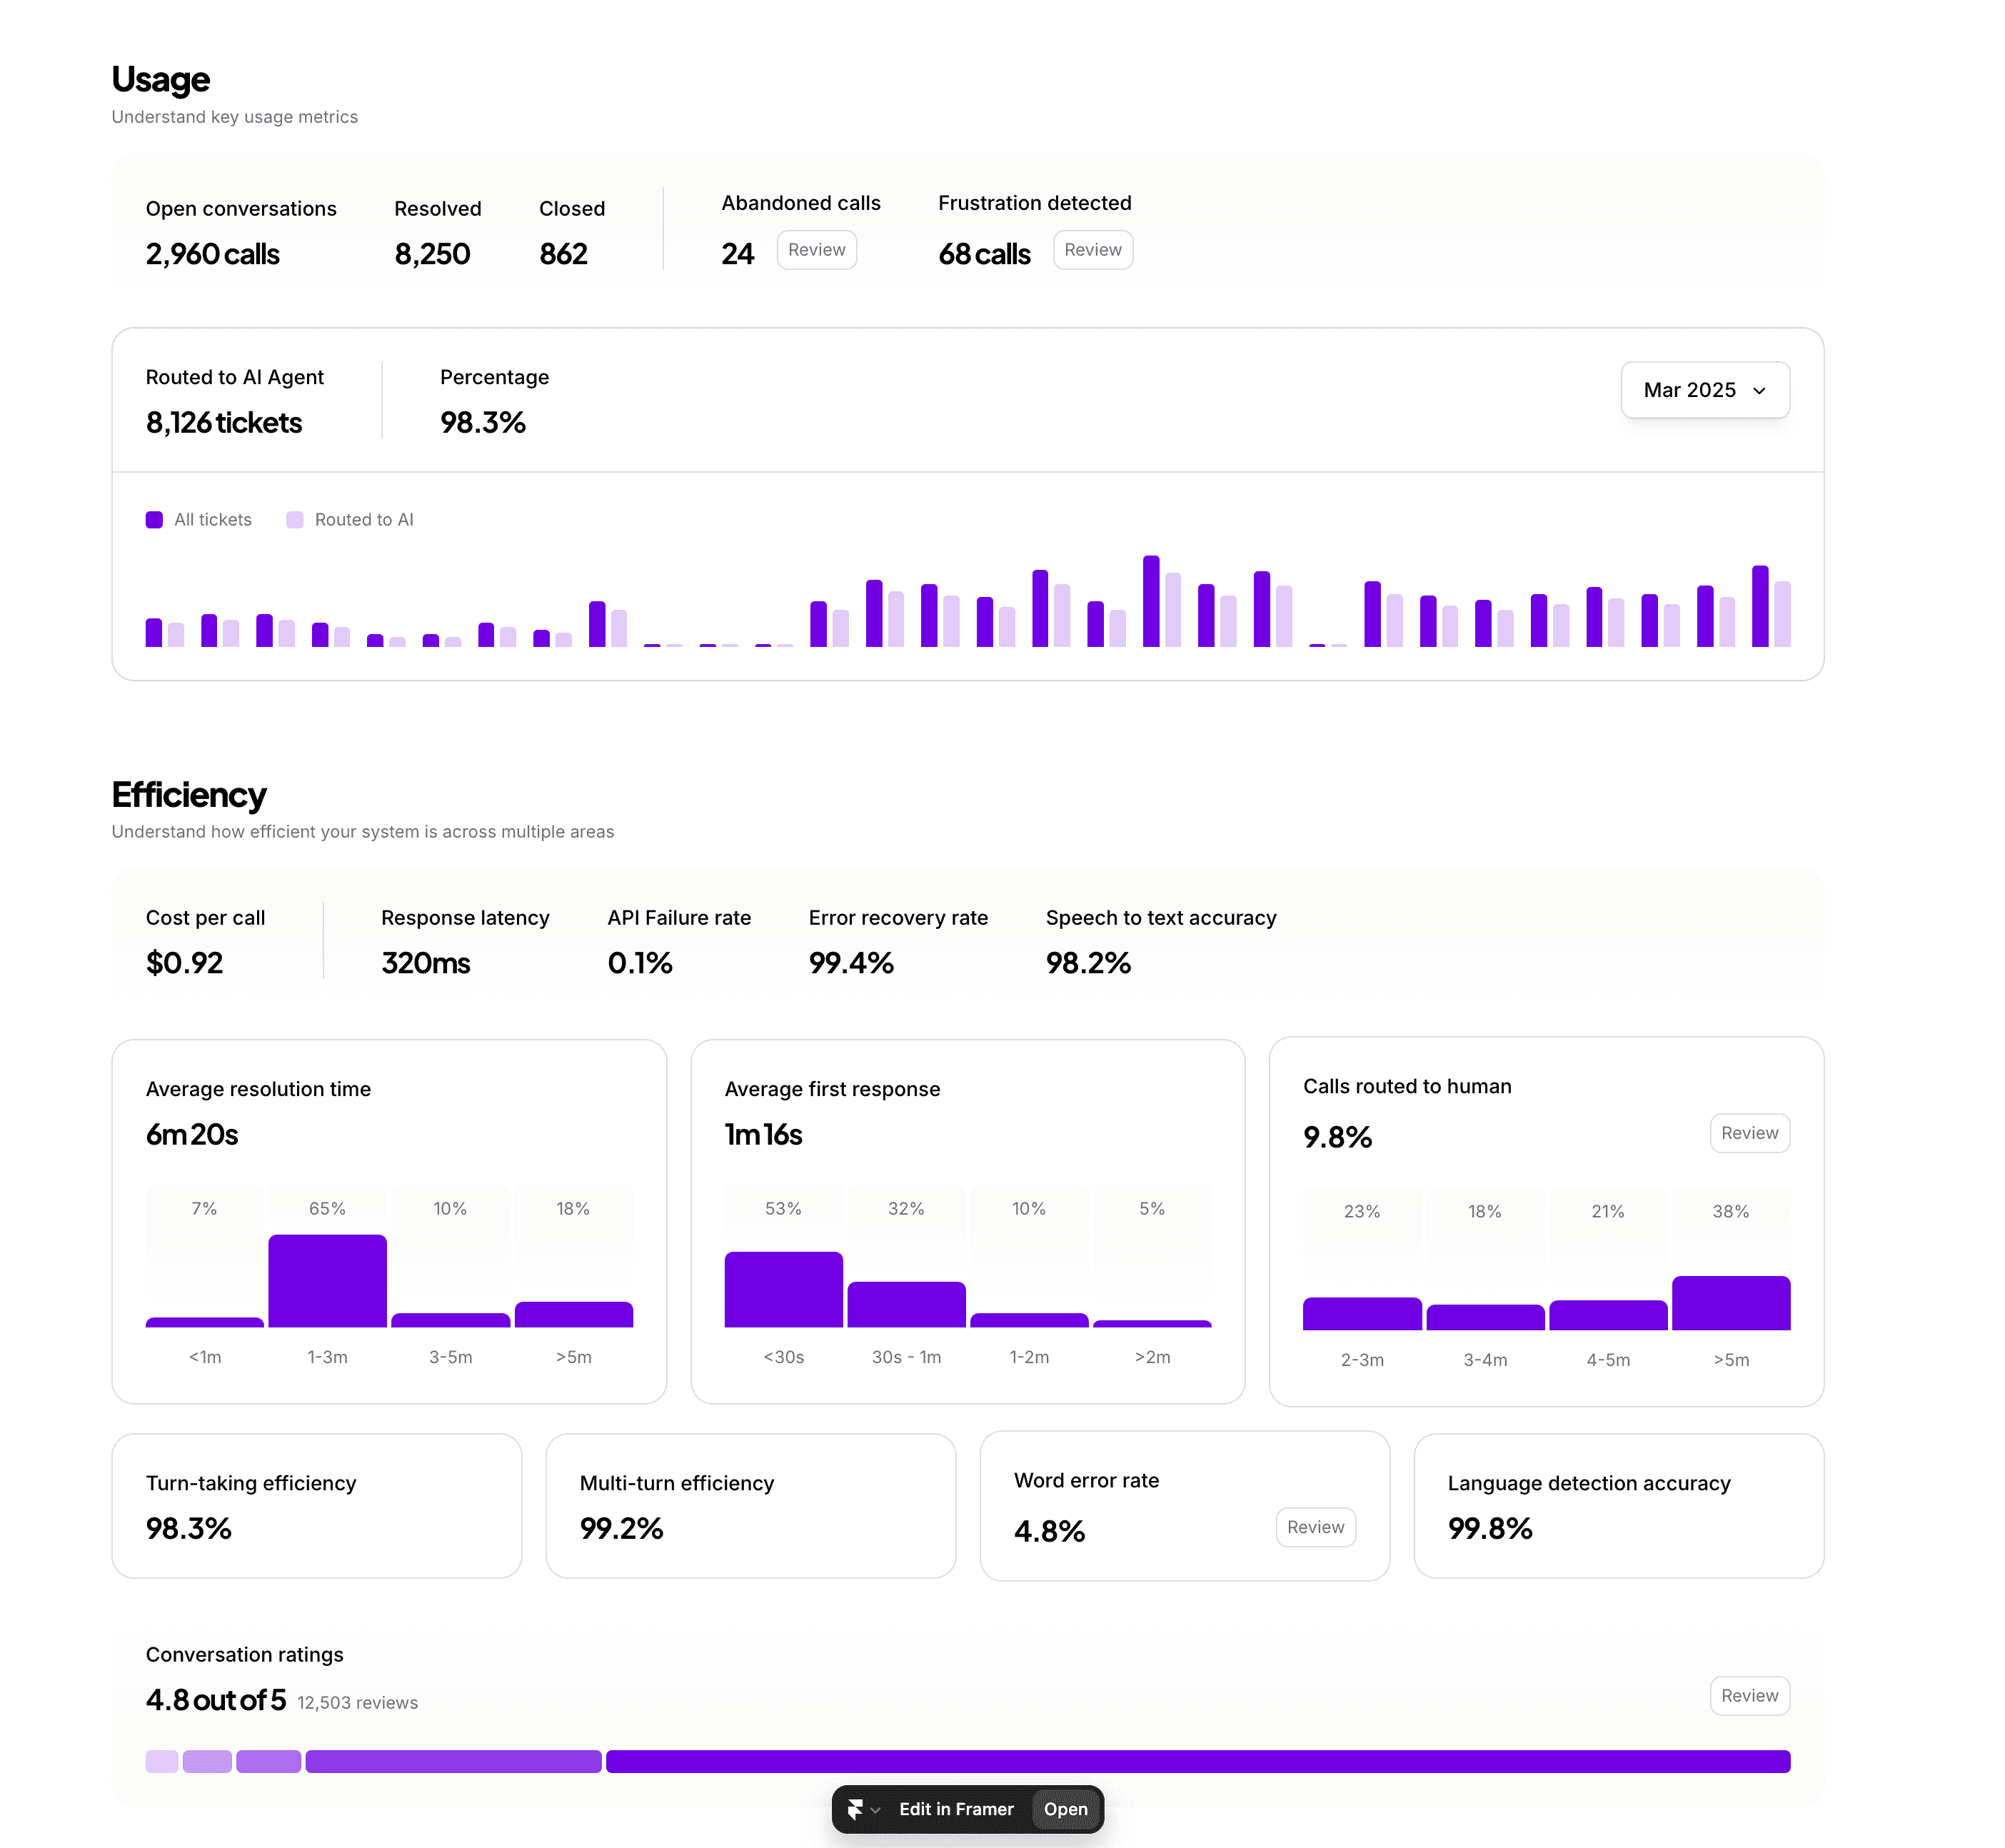Click the <30s first response bar

pyautogui.click(x=783, y=1290)
